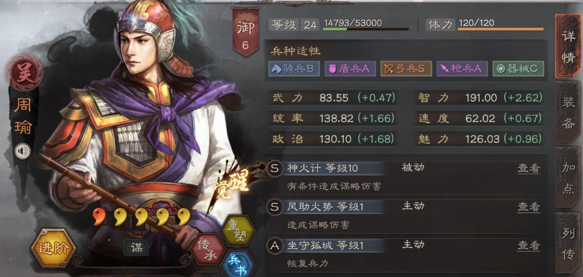The width and height of the screenshot is (583, 277).
Task: Select the 骑兵B cavalry aptitude badge
Action: coord(294,68)
